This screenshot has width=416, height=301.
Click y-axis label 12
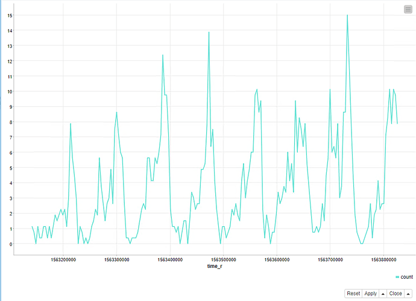click(x=10, y=62)
